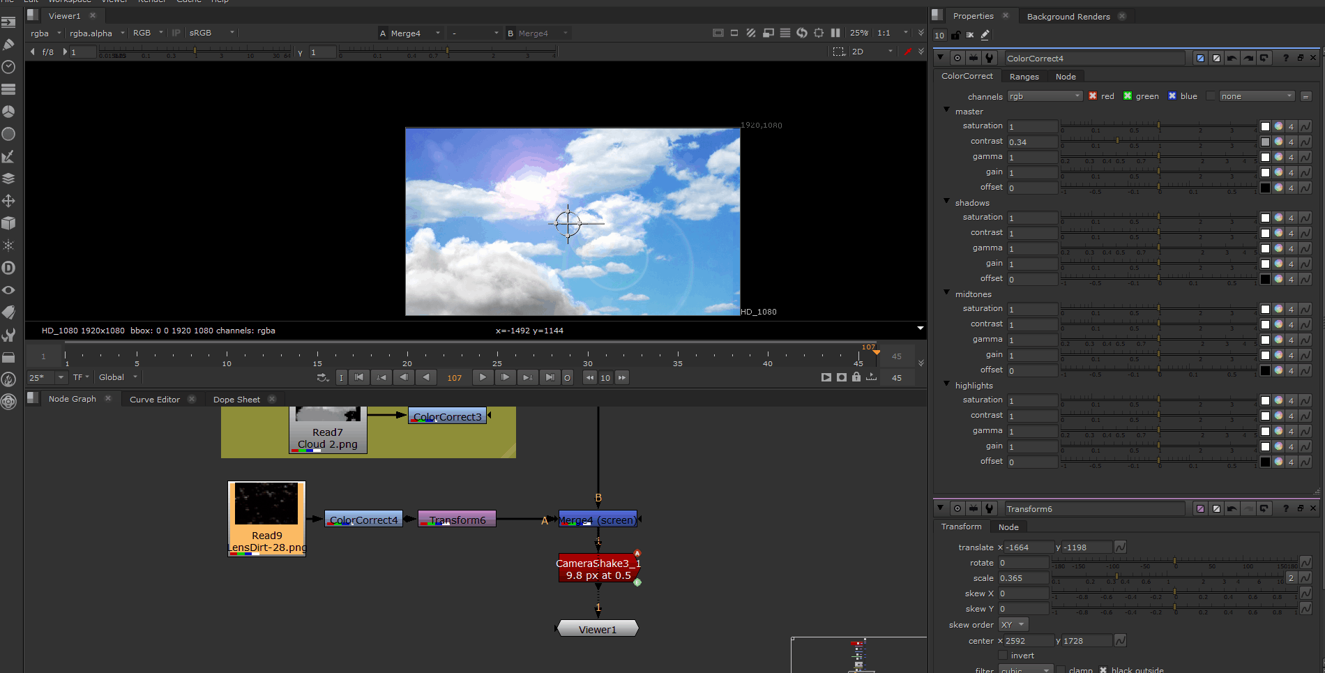Image resolution: width=1325 pixels, height=673 pixels.
Task: Open the A input Merge4 dropdown
Action: (415, 33)
